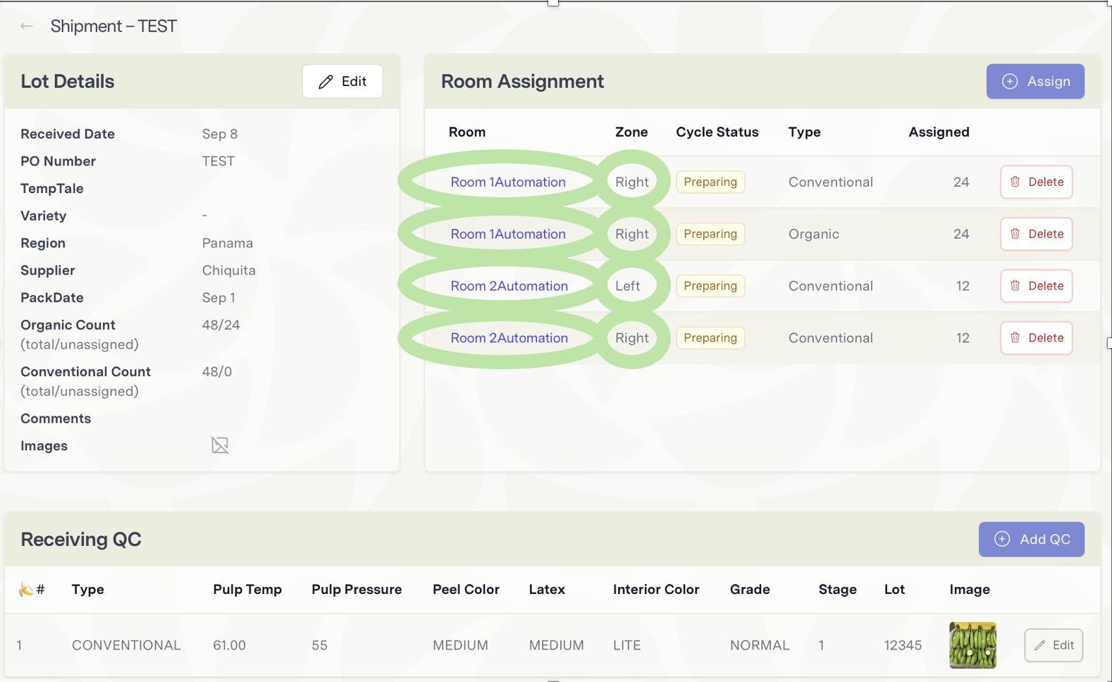This screenshot has height=682, width=1112.
Task: Click the plus icon on the Assign button
Action: (x=1010, y=82)
